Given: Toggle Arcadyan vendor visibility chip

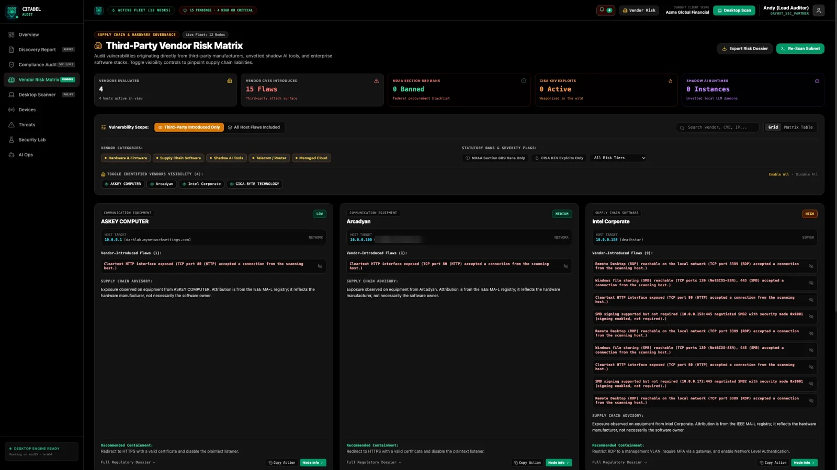Looking at the screenshot, I should click(x=162, y=184).
